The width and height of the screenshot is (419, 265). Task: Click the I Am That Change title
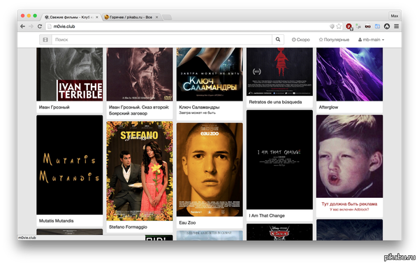tap(267, 215)
